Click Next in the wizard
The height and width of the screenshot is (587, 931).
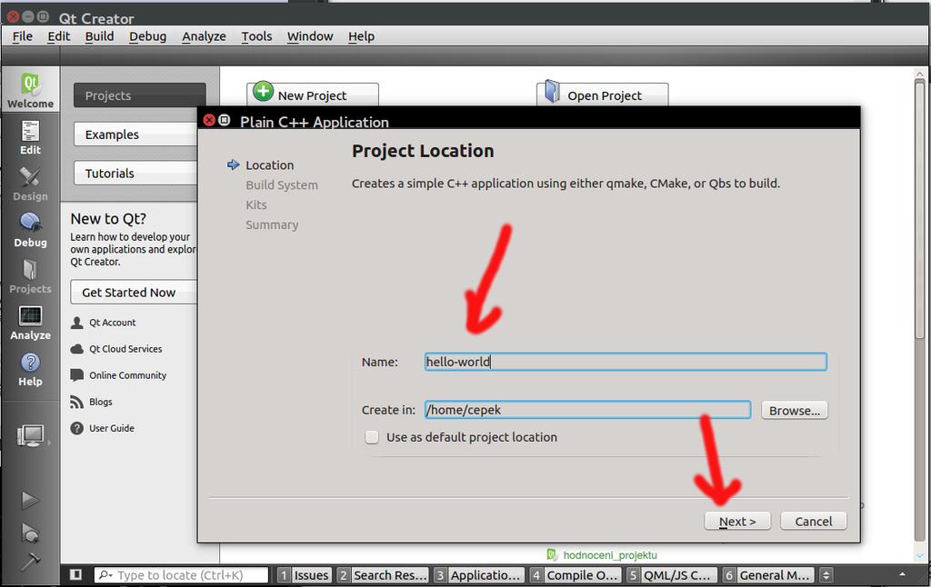pos(737,521)
